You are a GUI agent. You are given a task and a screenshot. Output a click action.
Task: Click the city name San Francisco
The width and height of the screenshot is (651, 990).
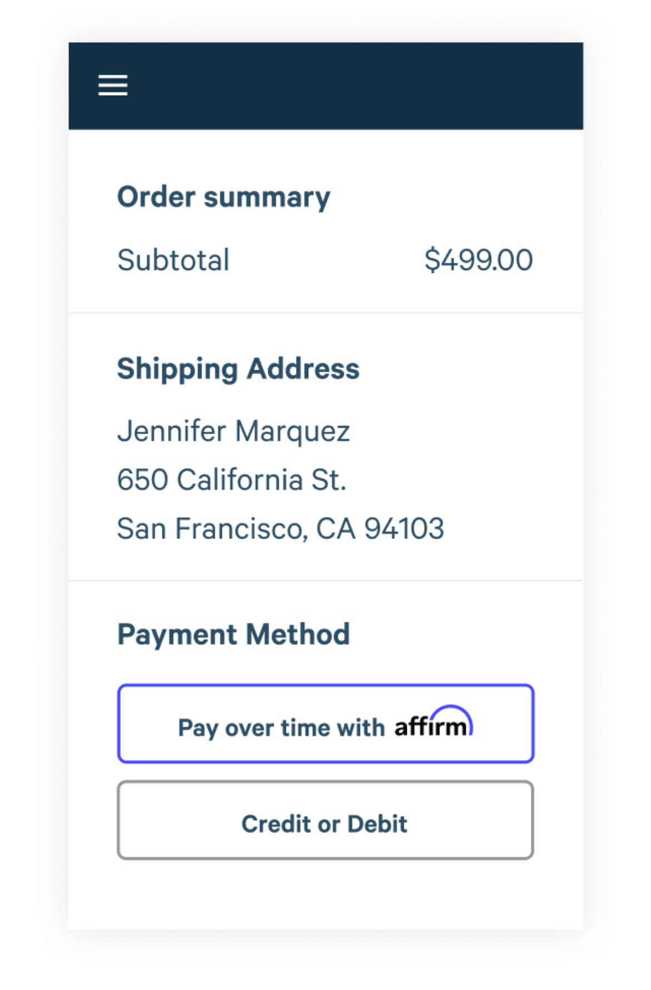211,528
